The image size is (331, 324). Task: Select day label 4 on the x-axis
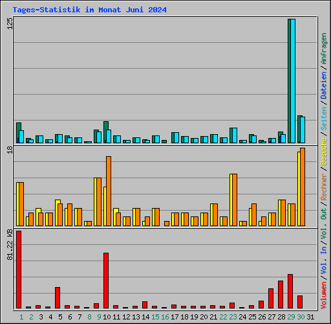click(x=50, y=317)
